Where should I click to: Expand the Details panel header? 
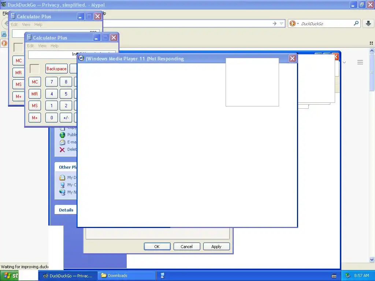(66, 210)
